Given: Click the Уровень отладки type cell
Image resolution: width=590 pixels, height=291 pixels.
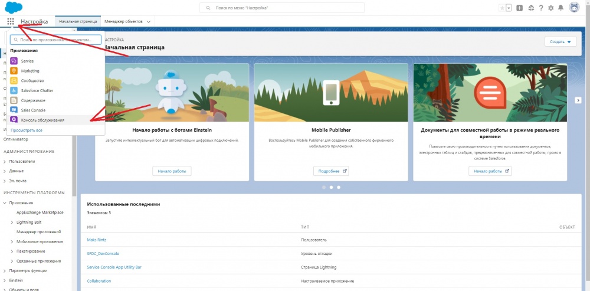Looking at the screenshot, I should 317,253.
